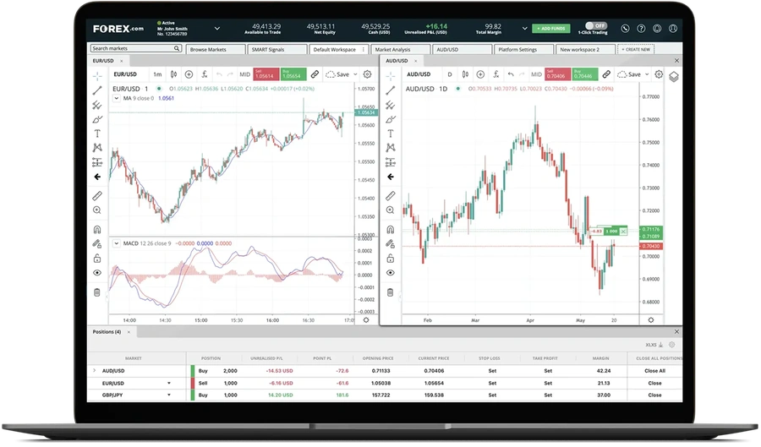Open the EUR/USD position row dropdown
The image size is (761, 447).
[169, 383]
